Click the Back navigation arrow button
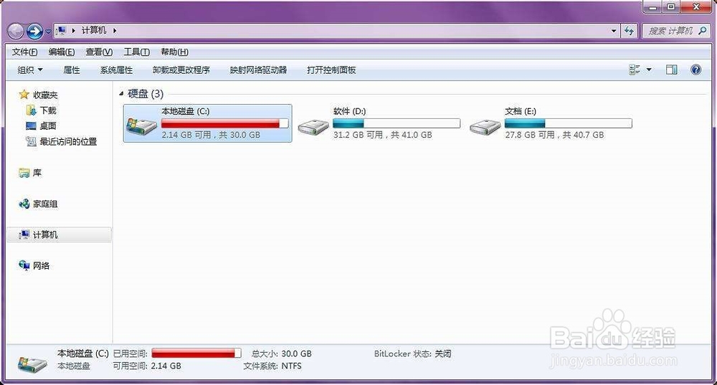This screenshot has width=717, height=385. 16,31
